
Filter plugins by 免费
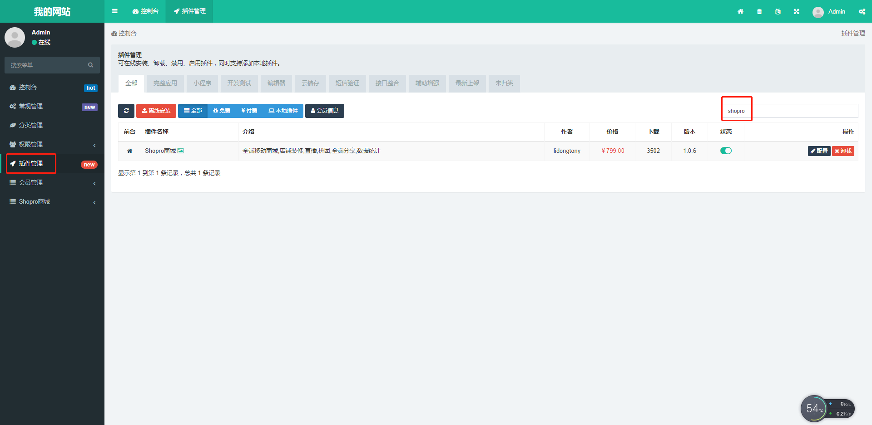coord(222,111)
